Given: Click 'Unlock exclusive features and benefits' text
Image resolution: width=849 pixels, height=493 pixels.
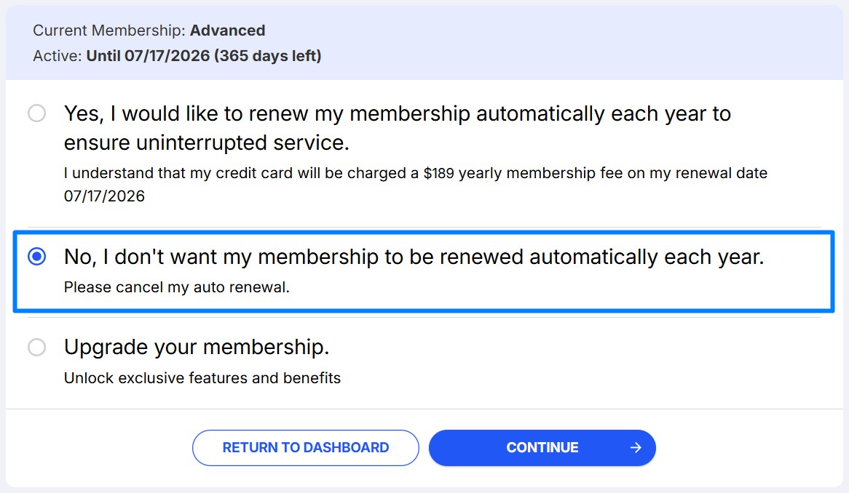Looking at the screenshot, I should pos(202,378).
